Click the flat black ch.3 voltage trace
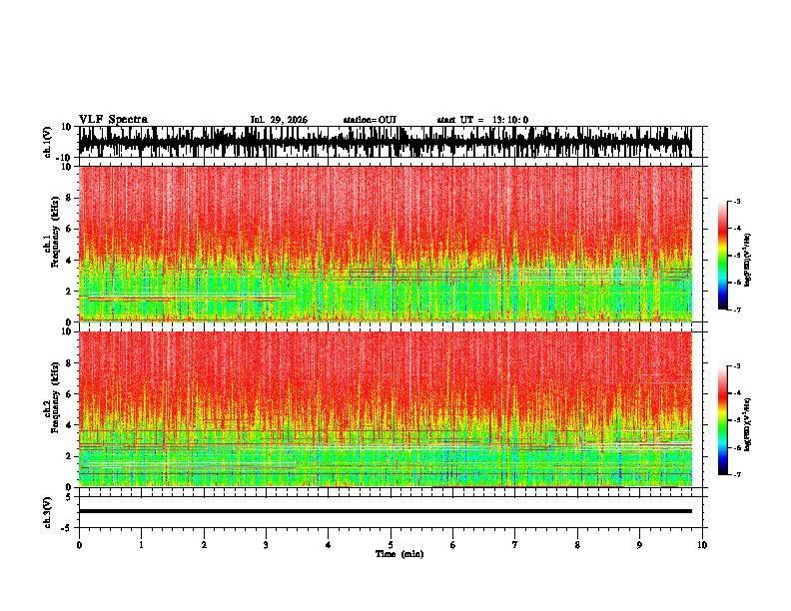 (x=385, y=511)
